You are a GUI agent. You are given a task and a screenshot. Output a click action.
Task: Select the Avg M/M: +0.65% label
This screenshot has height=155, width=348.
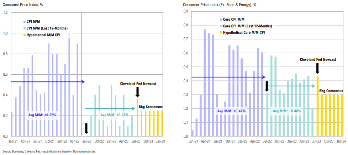[42, 115]
